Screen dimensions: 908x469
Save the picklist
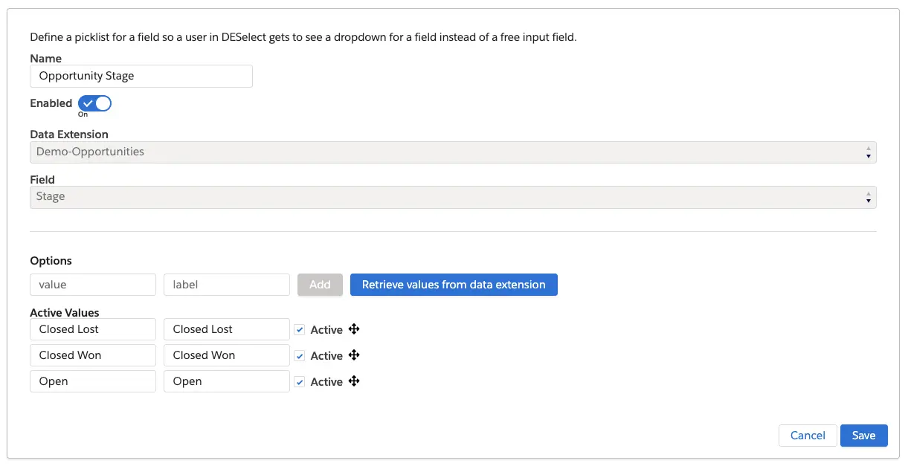click(863, 436)
